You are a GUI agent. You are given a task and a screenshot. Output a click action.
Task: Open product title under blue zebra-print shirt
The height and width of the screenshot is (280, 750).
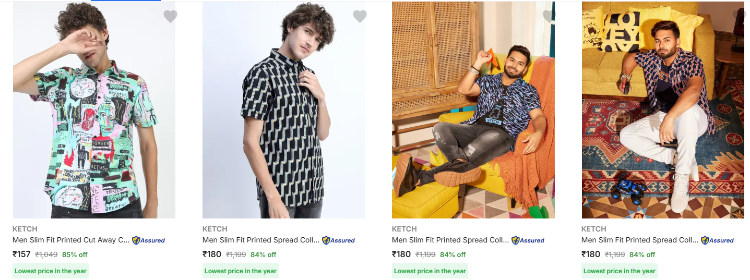pos(450,240)
